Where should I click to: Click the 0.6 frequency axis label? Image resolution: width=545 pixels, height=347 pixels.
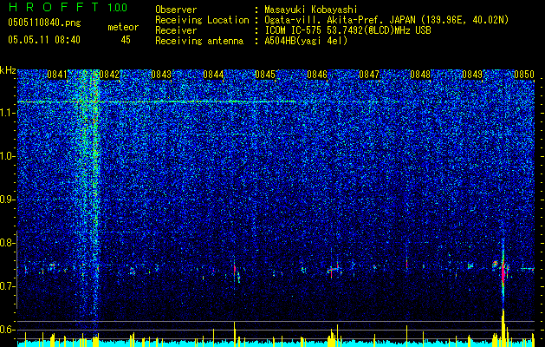[8, 330]
